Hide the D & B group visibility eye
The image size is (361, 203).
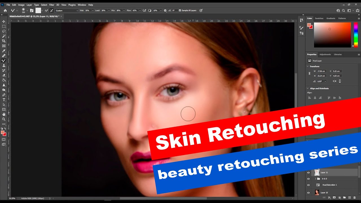pyautogui.click(x=308, y=179)
